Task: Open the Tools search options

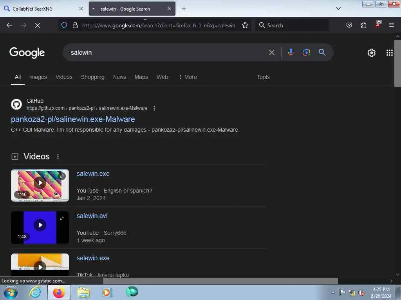Action: pos(263,77)
